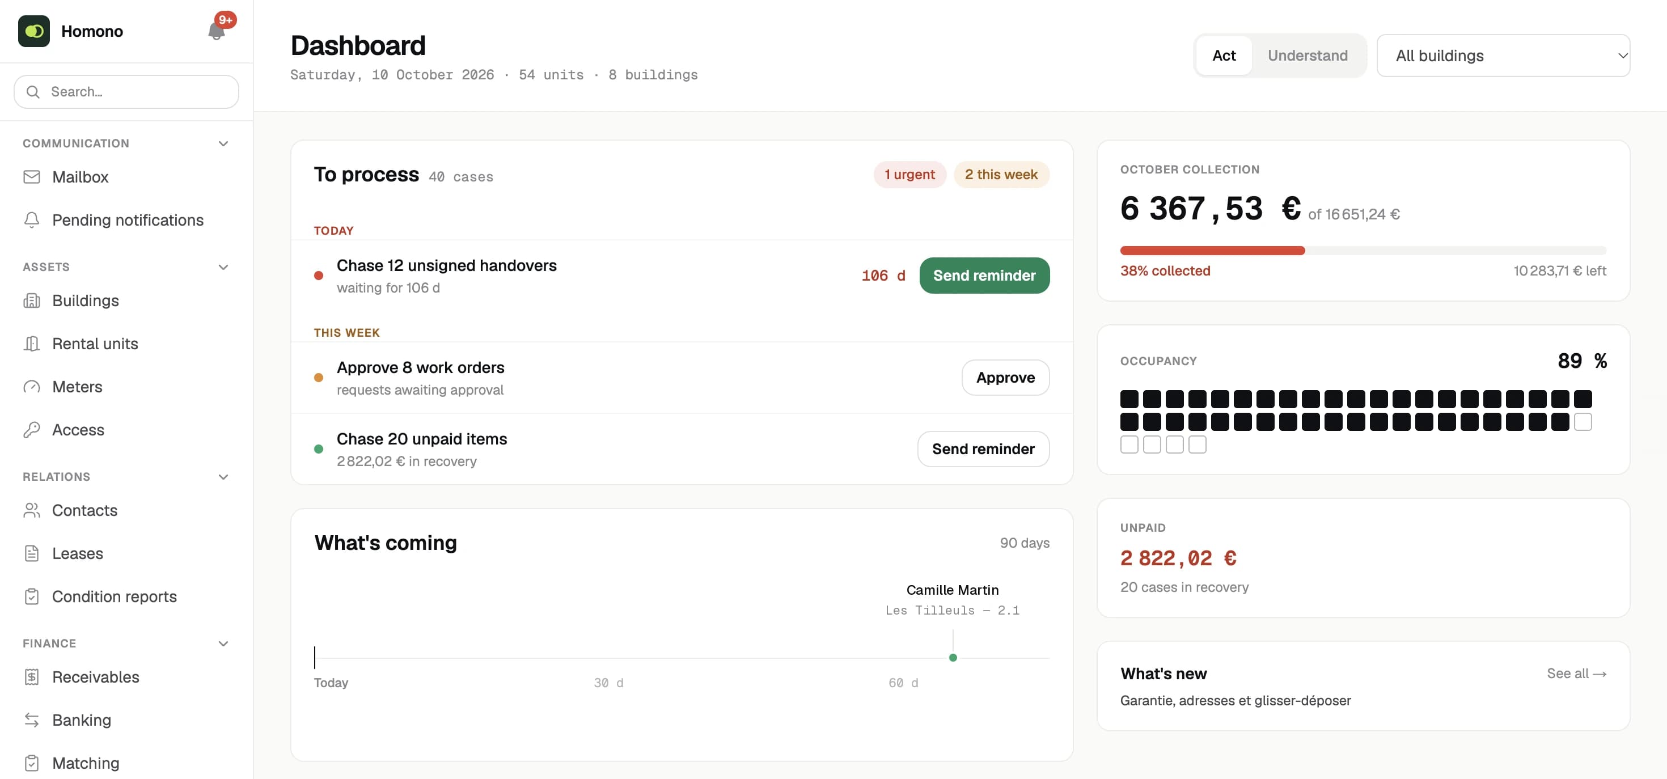Click the October collection progress bar
Viewport: 1667px width, 779px height.
tap(1363, 251)
